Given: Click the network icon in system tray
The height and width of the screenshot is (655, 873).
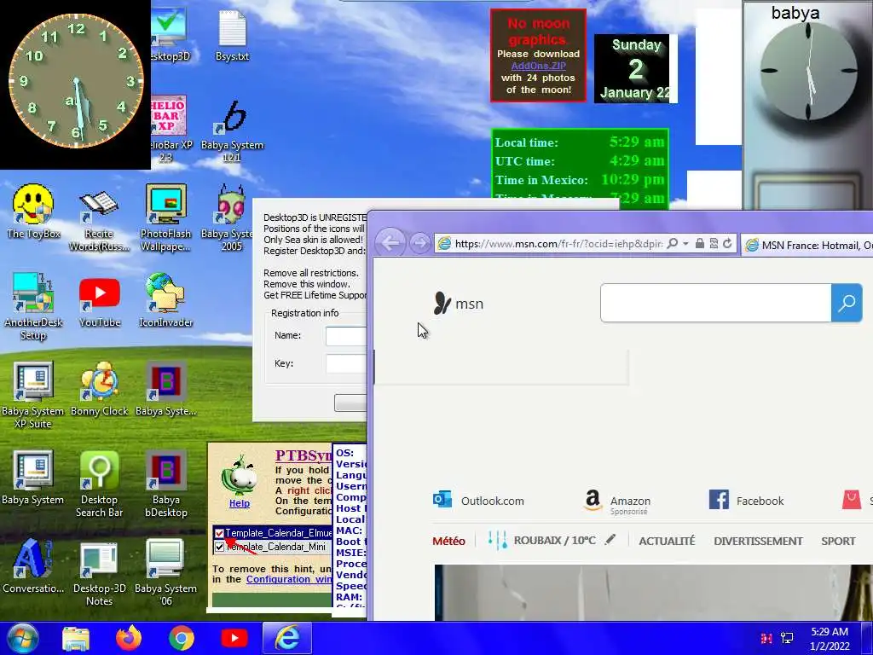Looking at the screenshot, I should (787, 638).
